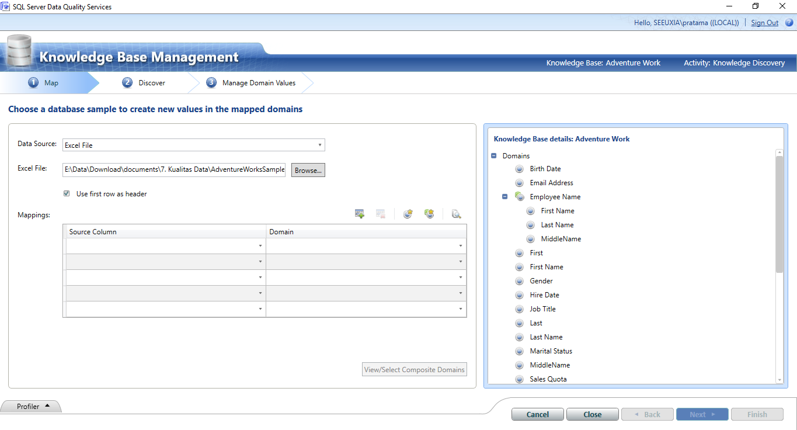
Task: Uncheck Use first row as header
Action: pos(67,193)
